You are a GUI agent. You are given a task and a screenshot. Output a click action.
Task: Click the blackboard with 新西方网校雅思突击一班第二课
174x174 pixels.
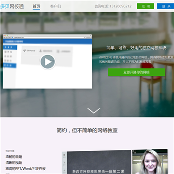pos(99,162)
